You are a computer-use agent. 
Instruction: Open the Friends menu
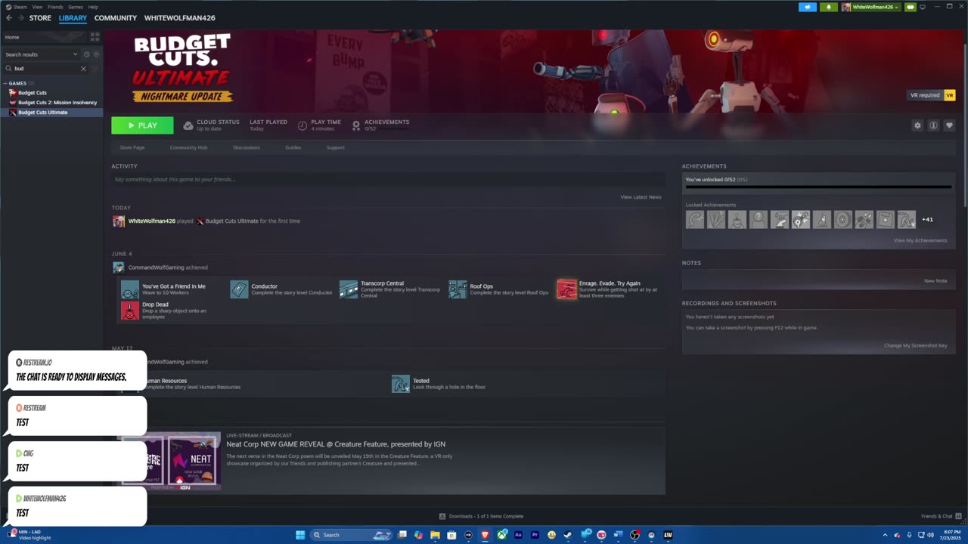click(55, 7)
